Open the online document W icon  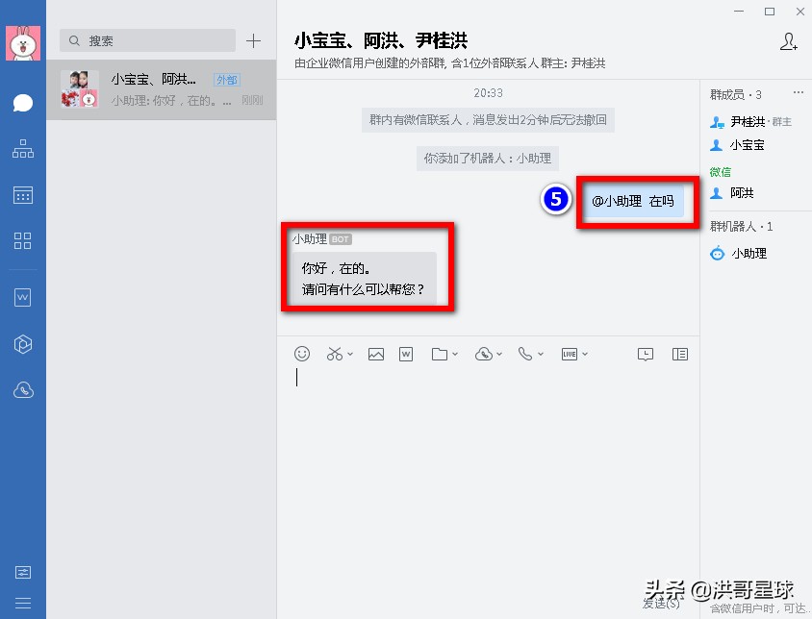[x=405, y=354]
